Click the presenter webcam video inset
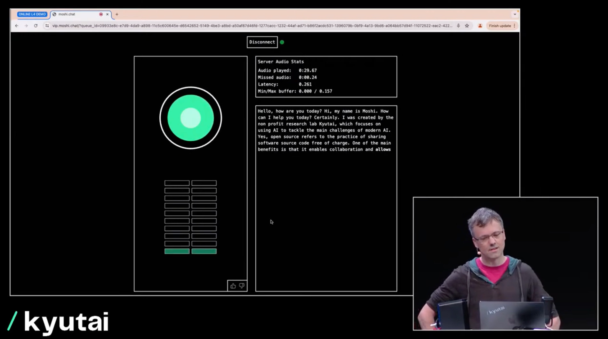The height and width of the screenshot is (339, 608). pyautogui.click(x=506, y=264)
